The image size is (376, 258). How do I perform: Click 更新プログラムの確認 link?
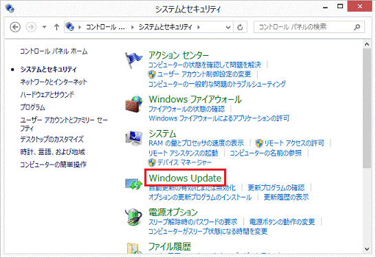click(x=276, y=187)
